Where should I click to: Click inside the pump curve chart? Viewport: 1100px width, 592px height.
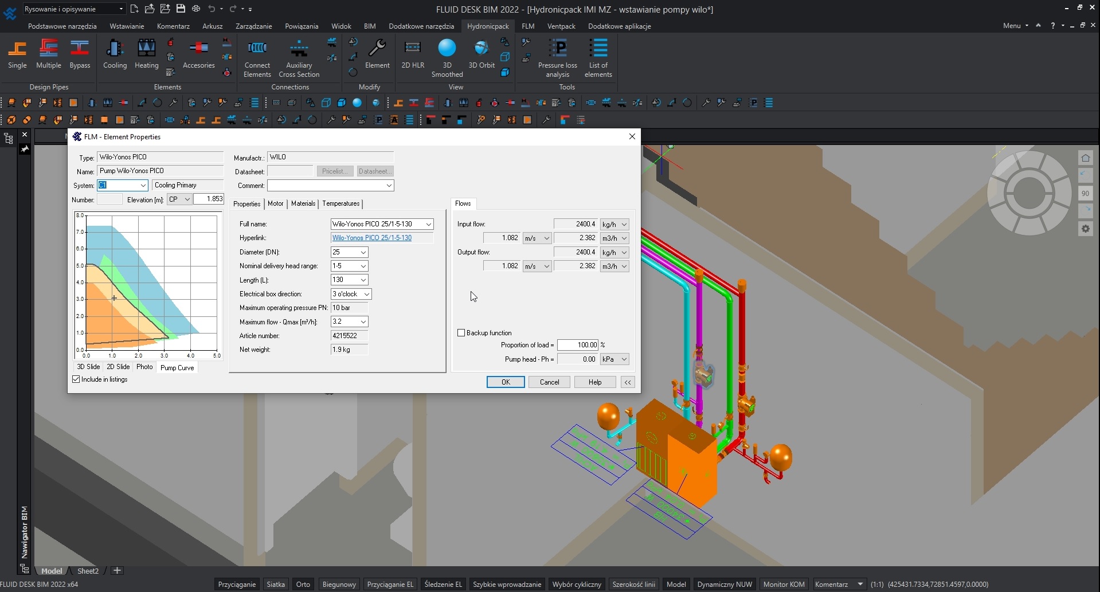148,284
